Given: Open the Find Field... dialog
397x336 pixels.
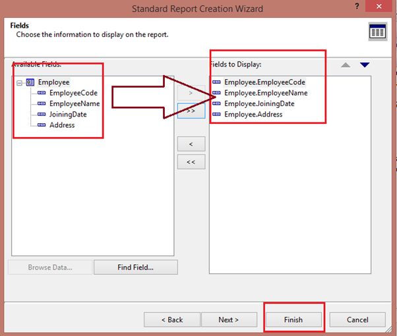Looking at the screenshot, I should tap(135, 267).
